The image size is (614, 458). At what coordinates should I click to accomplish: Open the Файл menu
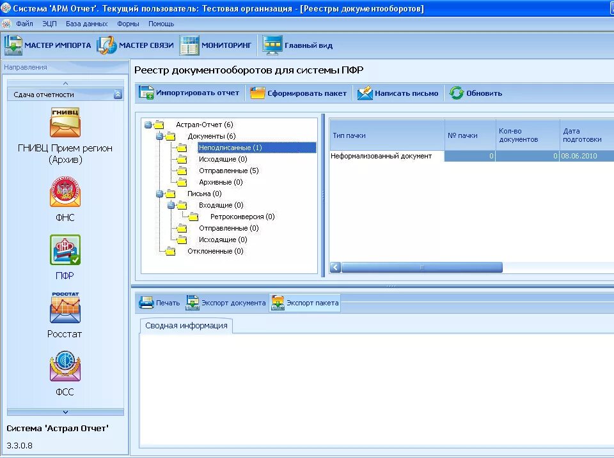coord(24,24)
